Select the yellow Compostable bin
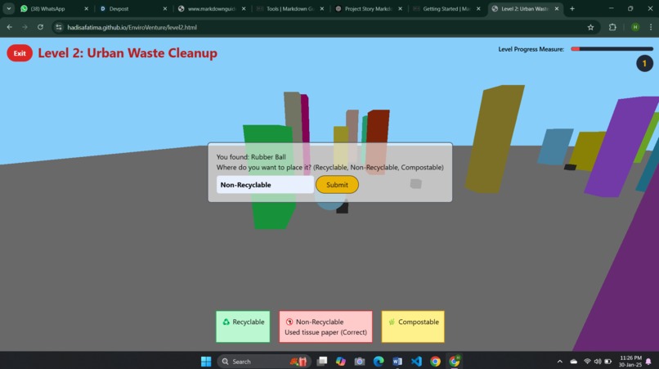Viewport: 659px width, 369px height. coord(413,326)
